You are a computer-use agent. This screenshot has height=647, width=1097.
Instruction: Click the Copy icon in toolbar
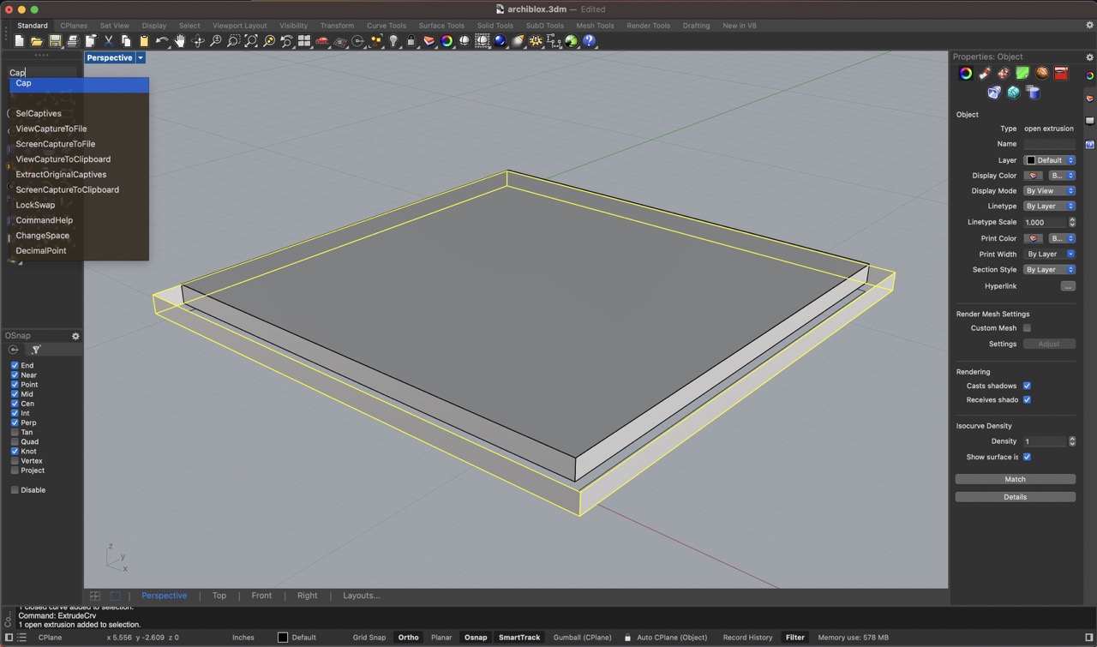pos(127,41)
